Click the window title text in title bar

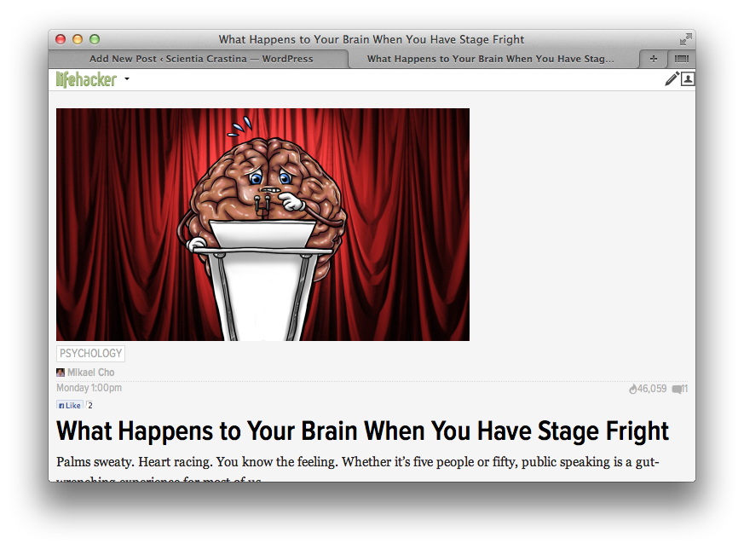(x=372, y=39)
